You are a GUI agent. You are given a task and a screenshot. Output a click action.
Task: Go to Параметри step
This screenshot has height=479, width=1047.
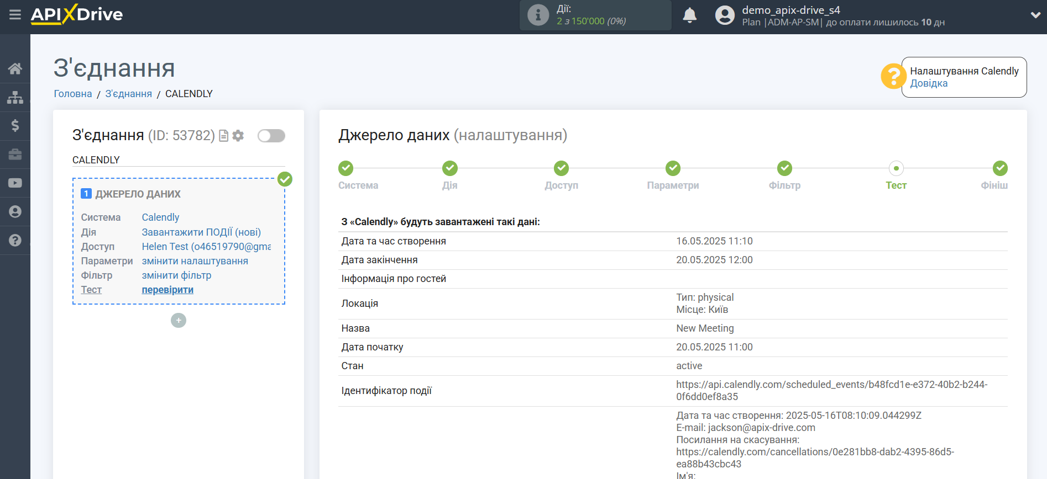[x=673, y=168]
